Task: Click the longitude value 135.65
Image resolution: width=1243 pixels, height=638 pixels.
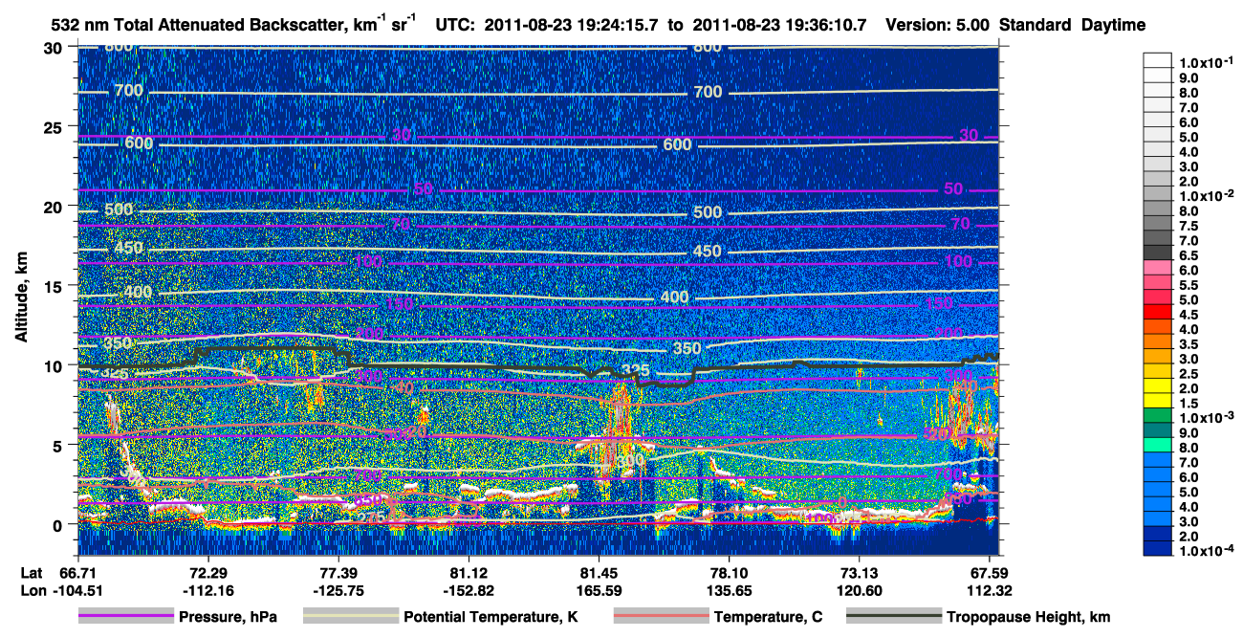Action: [x=729, y=590]
